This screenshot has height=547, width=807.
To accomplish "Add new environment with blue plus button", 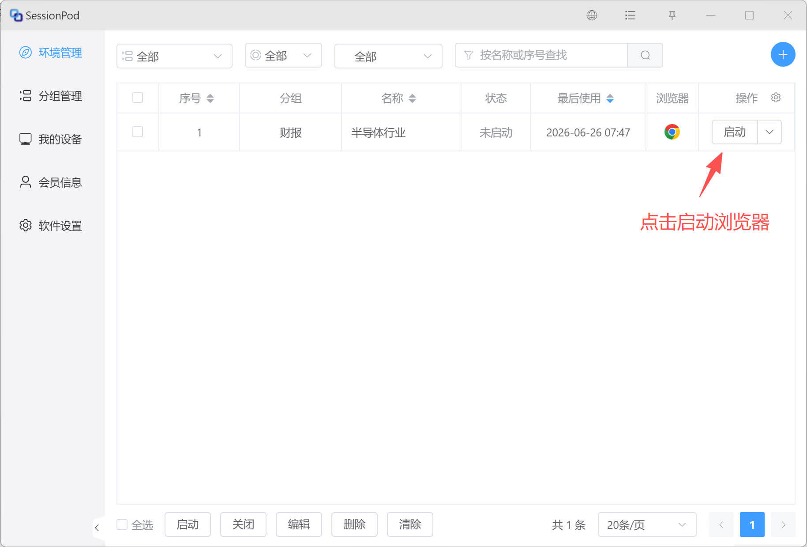I will click(783, 55).
